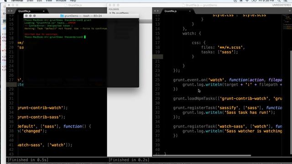Click "files: '**/*.scss'" line
This screenshot has height=164, width=292.
point(223,47)
